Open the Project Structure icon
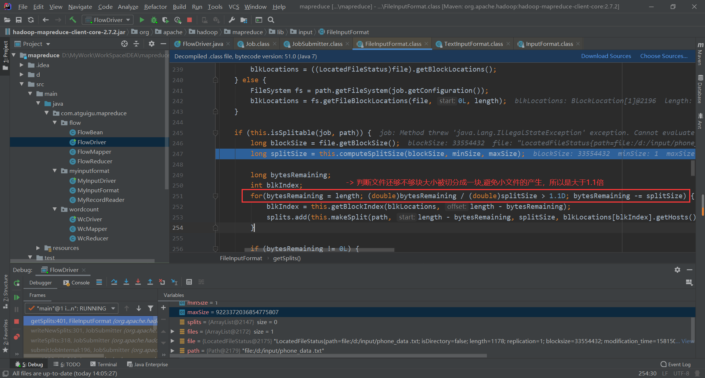Screen dimensions: 705x378 pos(244,20)
